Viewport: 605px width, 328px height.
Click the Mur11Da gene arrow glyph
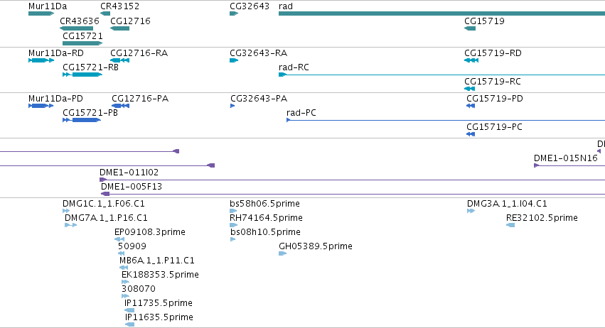(x=41, y=13)
